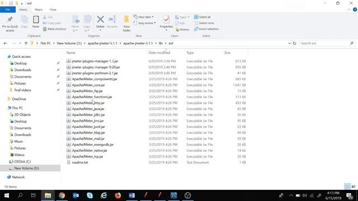Open recent locations dropdown arrow

(20, 44)
